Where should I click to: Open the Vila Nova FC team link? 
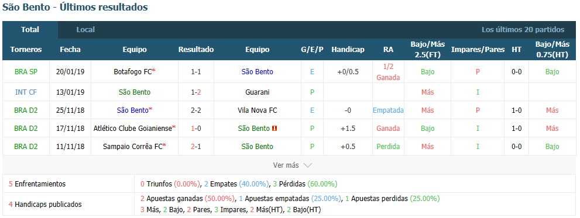257,110
